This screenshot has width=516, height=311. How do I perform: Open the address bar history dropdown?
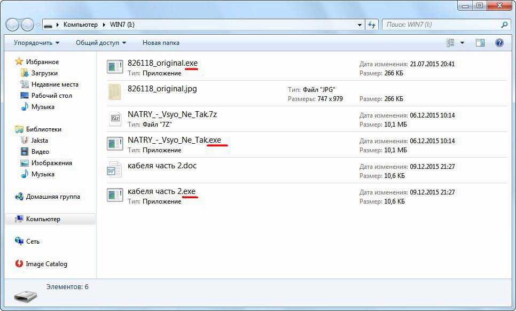point(359,25)
